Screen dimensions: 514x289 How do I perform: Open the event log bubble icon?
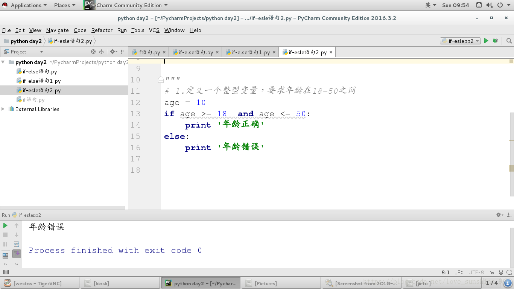pos(509,272)
